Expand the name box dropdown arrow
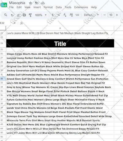Viewport: 123px width, 141px height. [15, 23]
